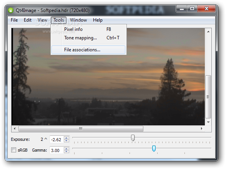Viewport: 226px width, 169px height.
Task: Minimize the Qt4Image window
Action: tap(181, 9)
